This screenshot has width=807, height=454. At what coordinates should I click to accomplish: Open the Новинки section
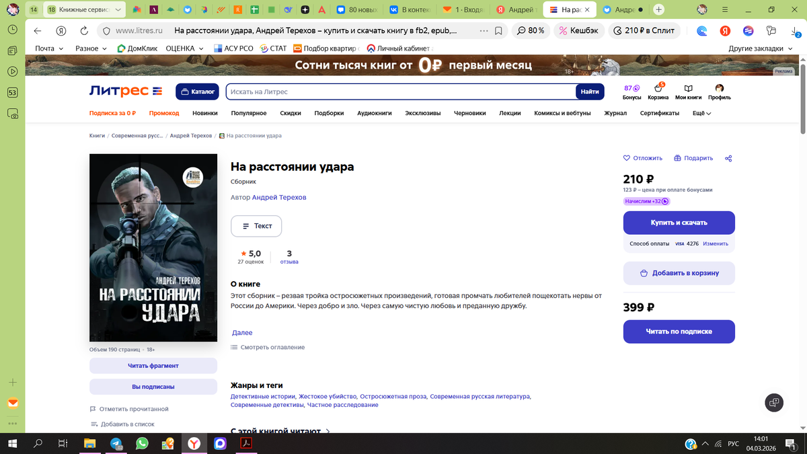(205, 113)
